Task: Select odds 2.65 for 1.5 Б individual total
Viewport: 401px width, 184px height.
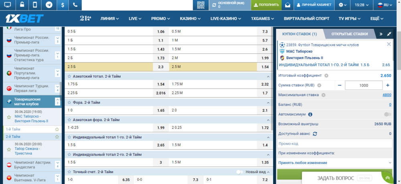Action: 161,145
